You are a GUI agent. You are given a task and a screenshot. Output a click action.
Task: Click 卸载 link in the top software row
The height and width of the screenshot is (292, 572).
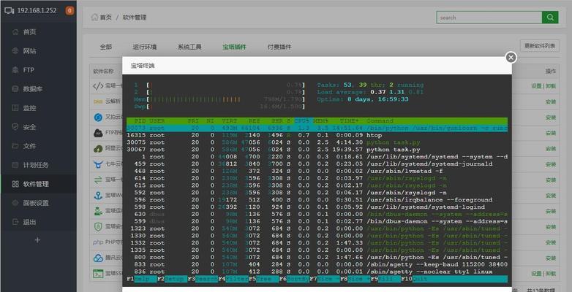(551, 86)
